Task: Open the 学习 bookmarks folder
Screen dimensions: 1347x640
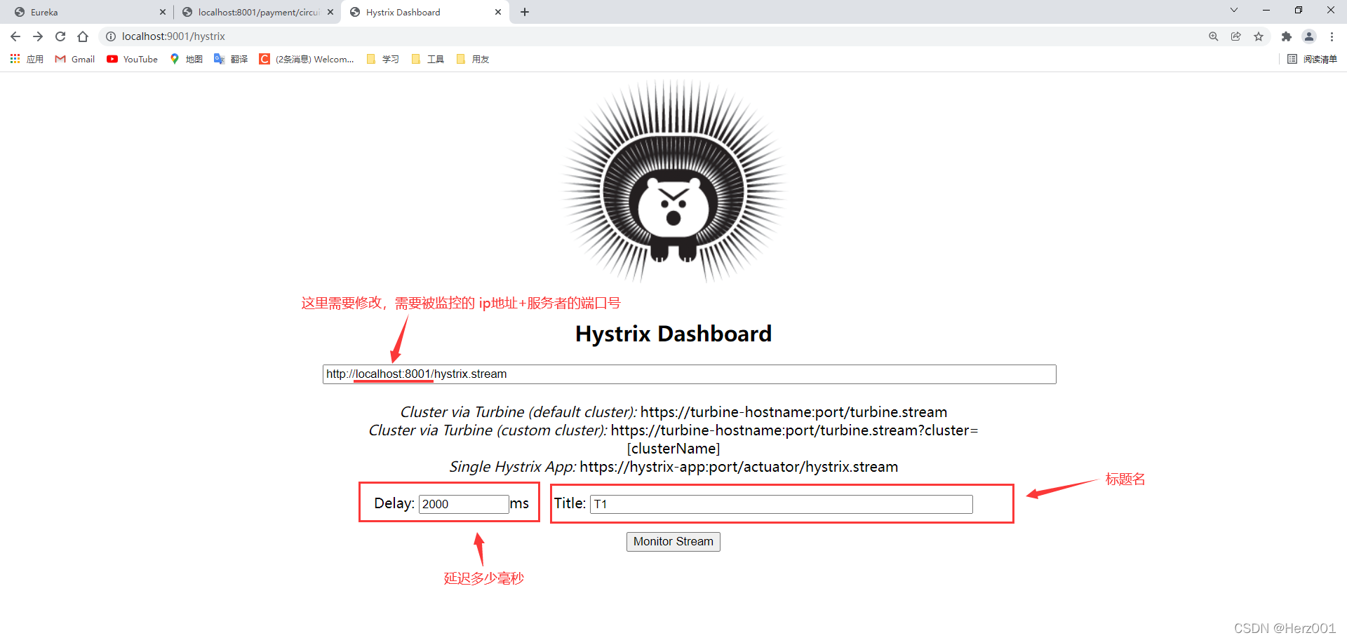Action: pos(383,59)
